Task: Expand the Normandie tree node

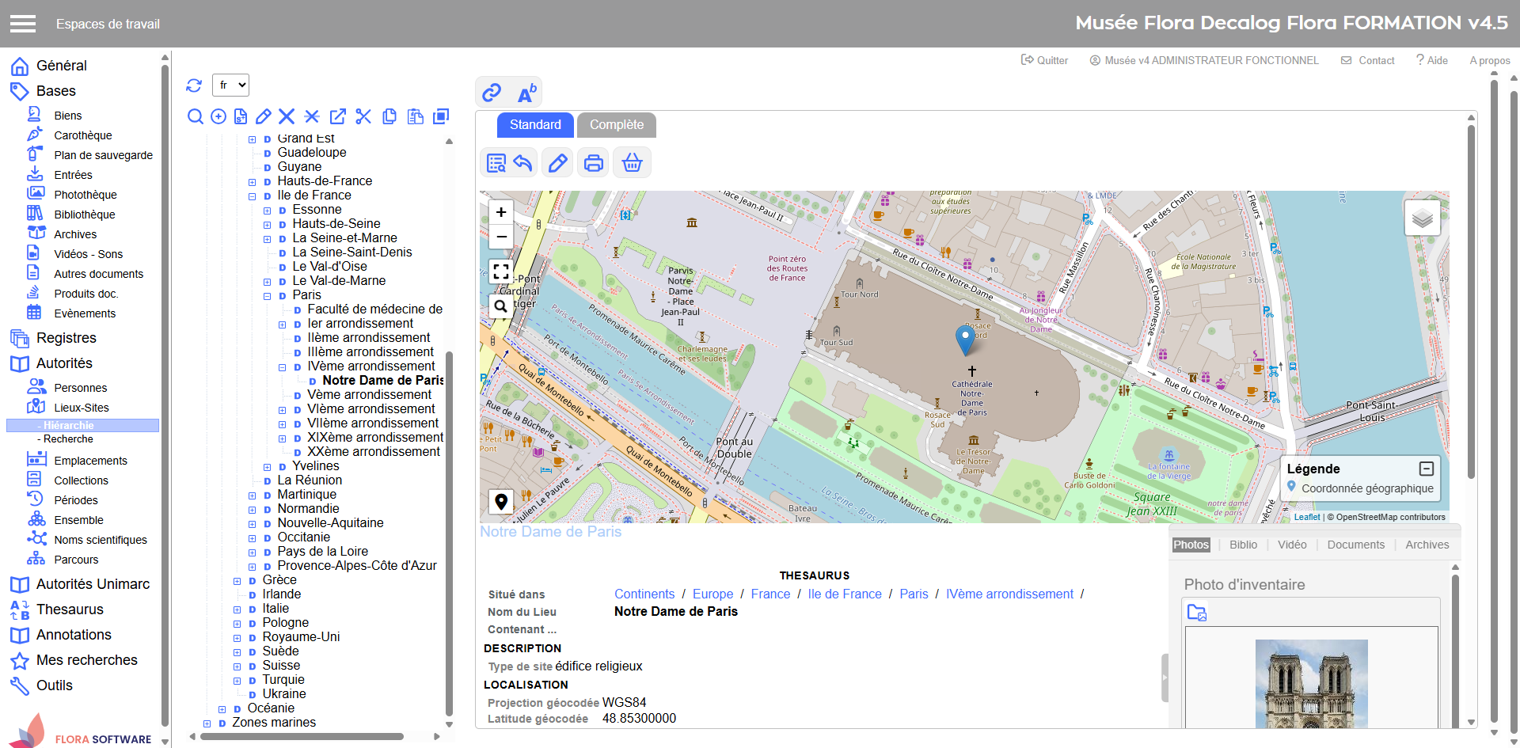Action: [253, 510]
